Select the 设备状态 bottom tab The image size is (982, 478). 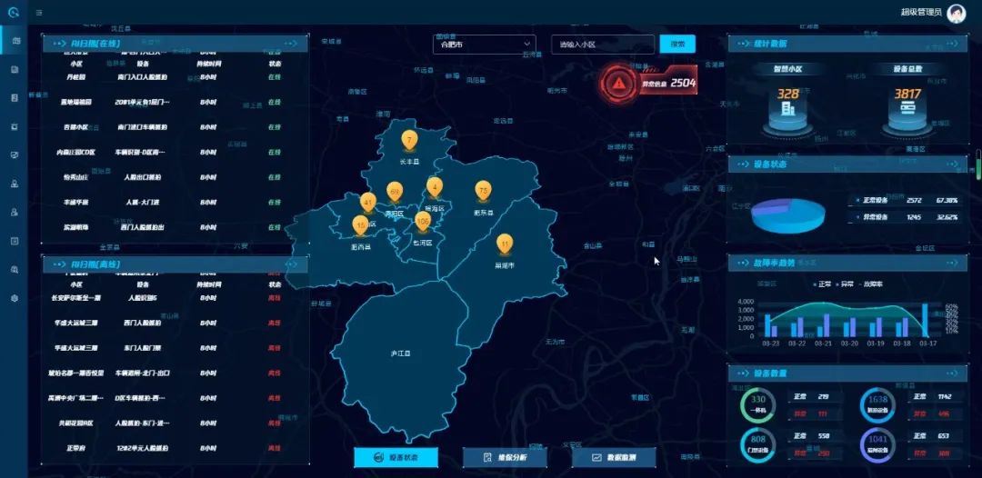point(396,458)
